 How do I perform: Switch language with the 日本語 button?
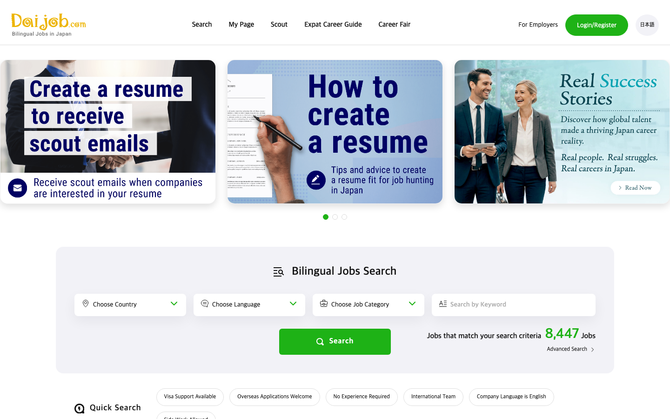(647, 25)
